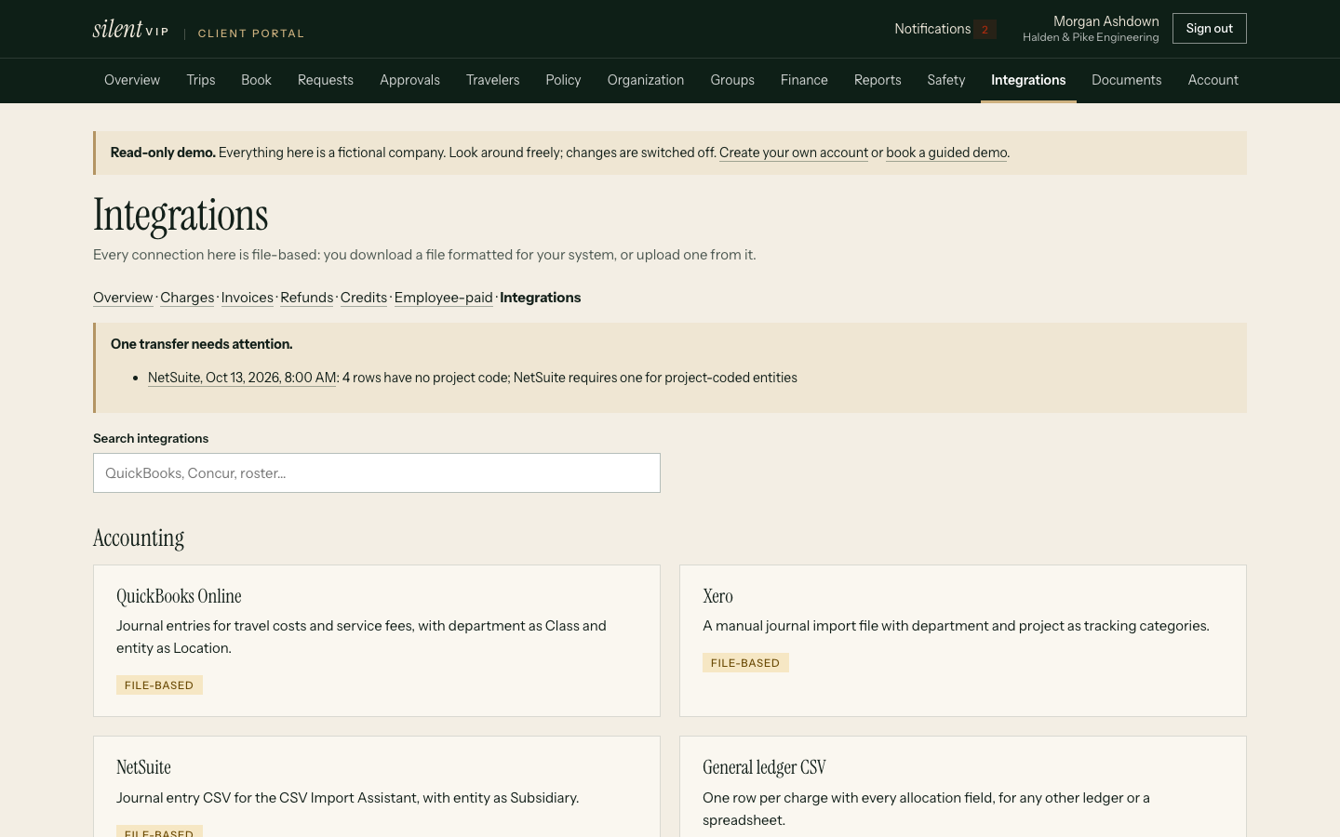Go to the Invoices sub-page
This screenshot has width=1340, height=837.
(x=248, y=298)
